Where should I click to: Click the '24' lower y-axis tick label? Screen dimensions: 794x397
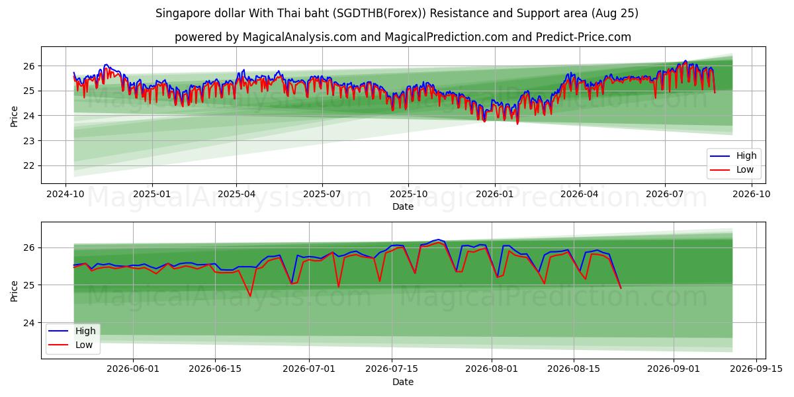30,323
